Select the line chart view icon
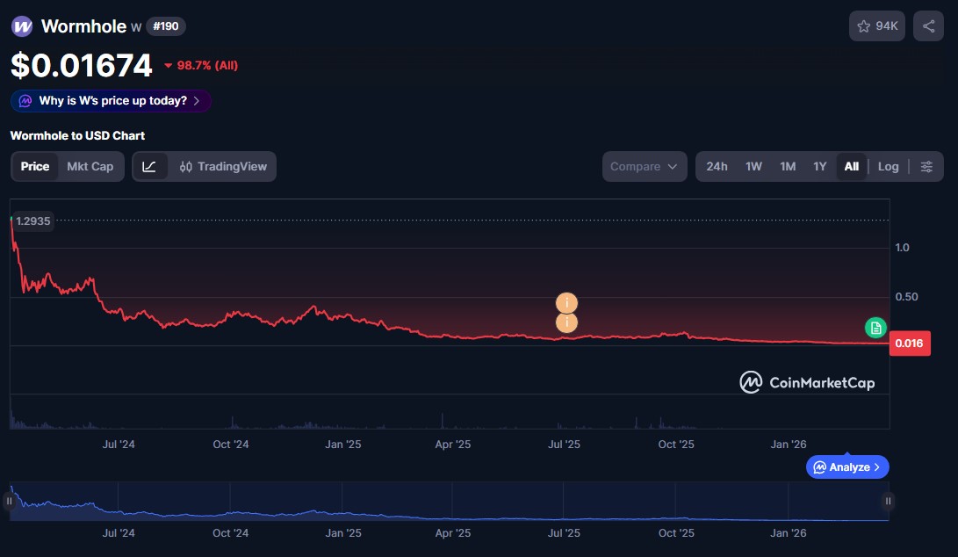Screen dimensions: 958x557 [149, 167]
